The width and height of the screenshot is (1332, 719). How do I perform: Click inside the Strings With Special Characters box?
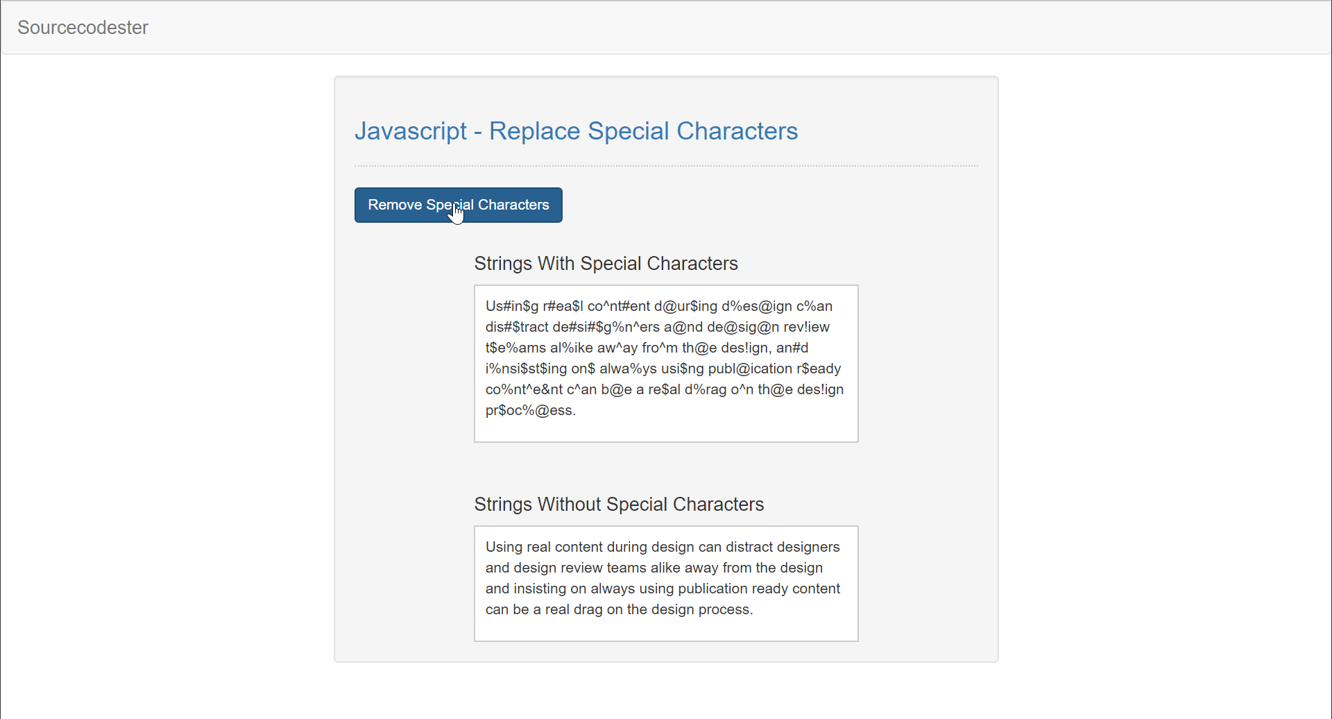[x=665, y=361]
